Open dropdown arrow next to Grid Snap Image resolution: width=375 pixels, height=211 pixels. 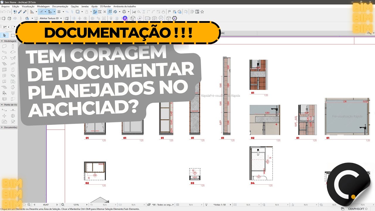click(x=63, y=12)
